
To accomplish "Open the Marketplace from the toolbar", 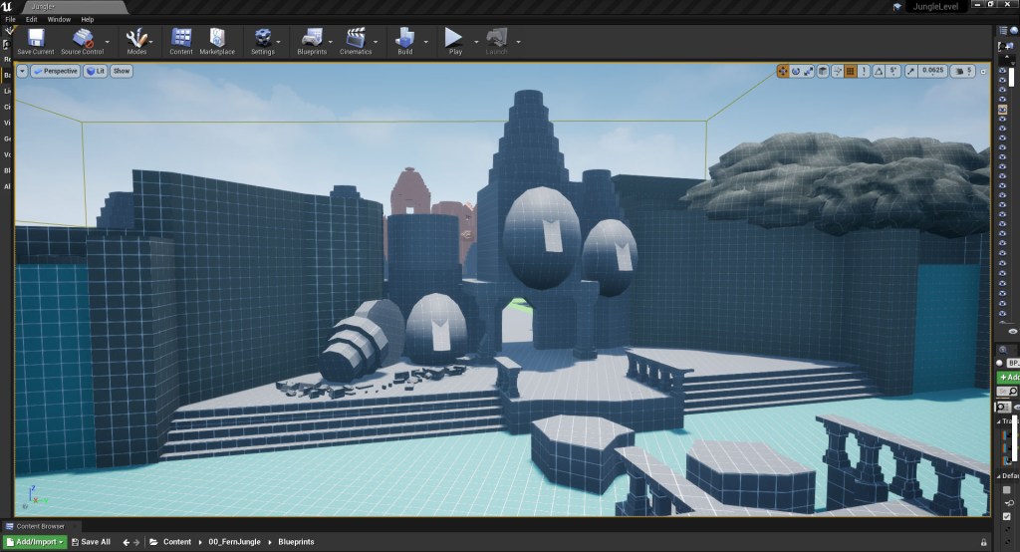I will pos(217,40).
